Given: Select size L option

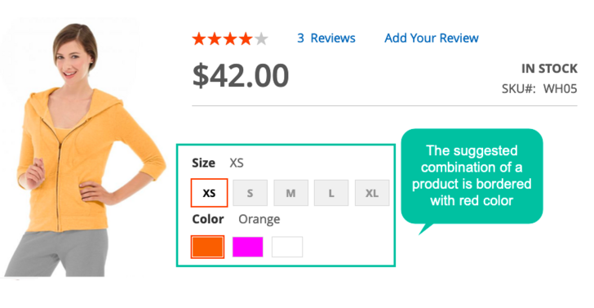Looking at the screenshot, I should [331, 193].
